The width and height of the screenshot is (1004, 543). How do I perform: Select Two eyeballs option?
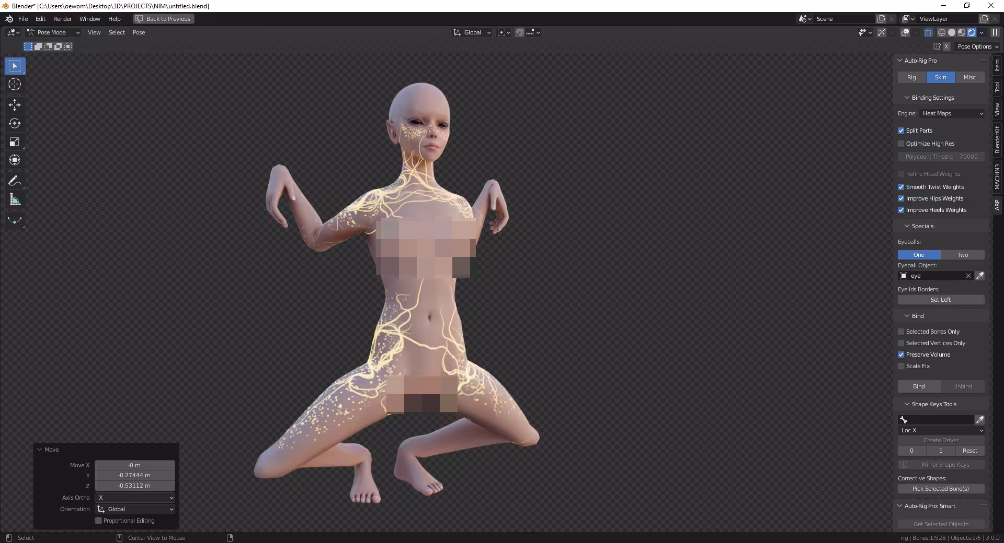(963, 255)
